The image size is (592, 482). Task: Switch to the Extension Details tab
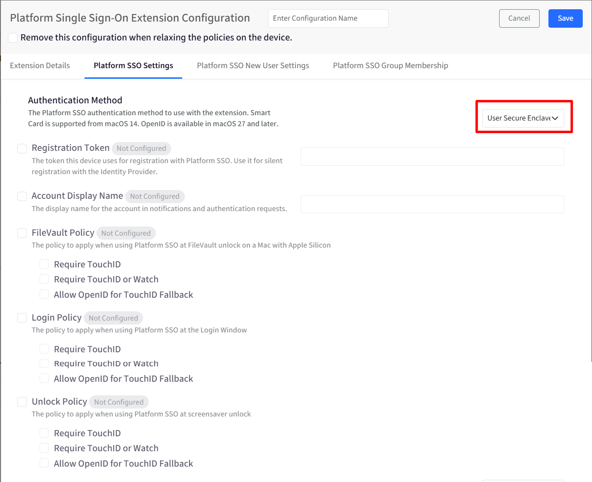click(x=40, y=66)
